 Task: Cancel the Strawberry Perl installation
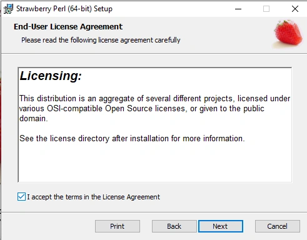pyautogui.click(x=278, y=226)
